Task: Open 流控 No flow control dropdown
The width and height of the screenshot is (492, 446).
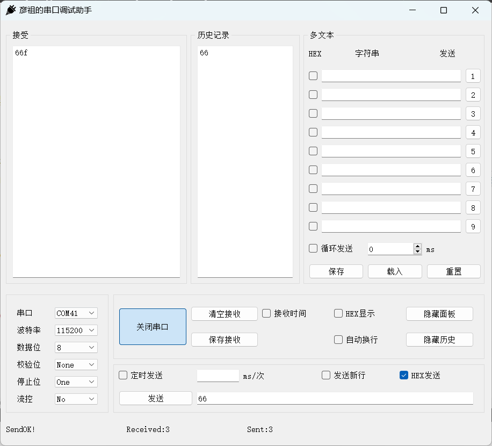Action: click(x=76, y=399)
